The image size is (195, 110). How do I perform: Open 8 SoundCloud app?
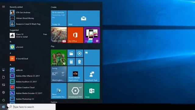28,58
